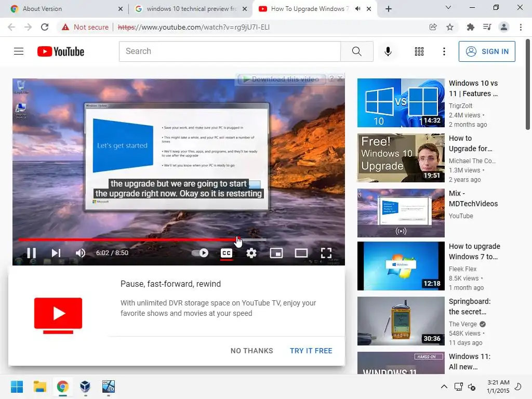Image resolution: width=532 pixels, height=399 pixels.
Task: Open VirtualBox from taskbar
Action: pos(86,387)
